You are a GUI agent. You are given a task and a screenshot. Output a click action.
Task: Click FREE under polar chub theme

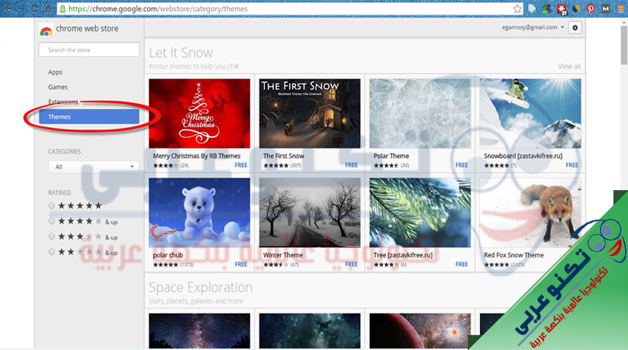pyautogui.click(x=241, y=264)
